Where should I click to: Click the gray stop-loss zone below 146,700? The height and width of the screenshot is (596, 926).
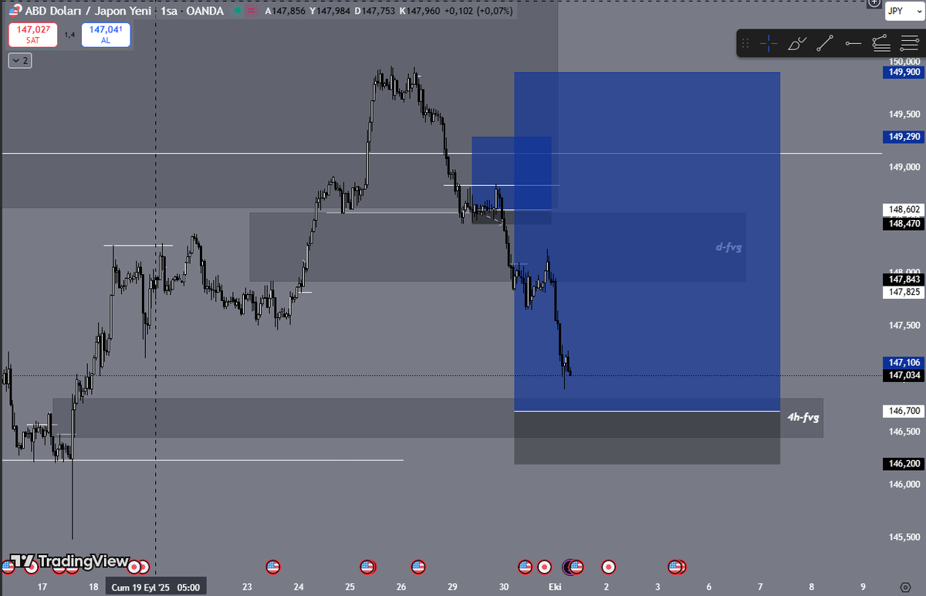[647, 438]
